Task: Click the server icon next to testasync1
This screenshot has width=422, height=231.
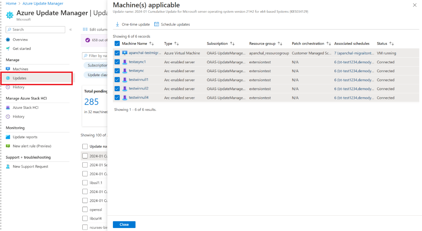Action: click(x=125, y=62)
